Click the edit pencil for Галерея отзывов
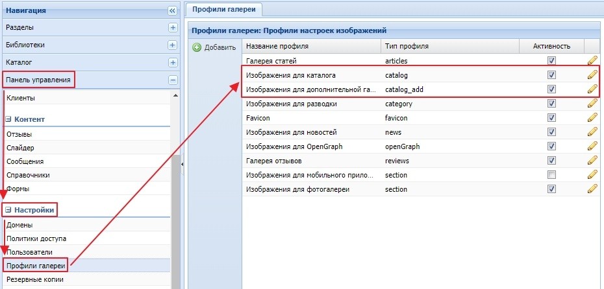 point(592,161)
